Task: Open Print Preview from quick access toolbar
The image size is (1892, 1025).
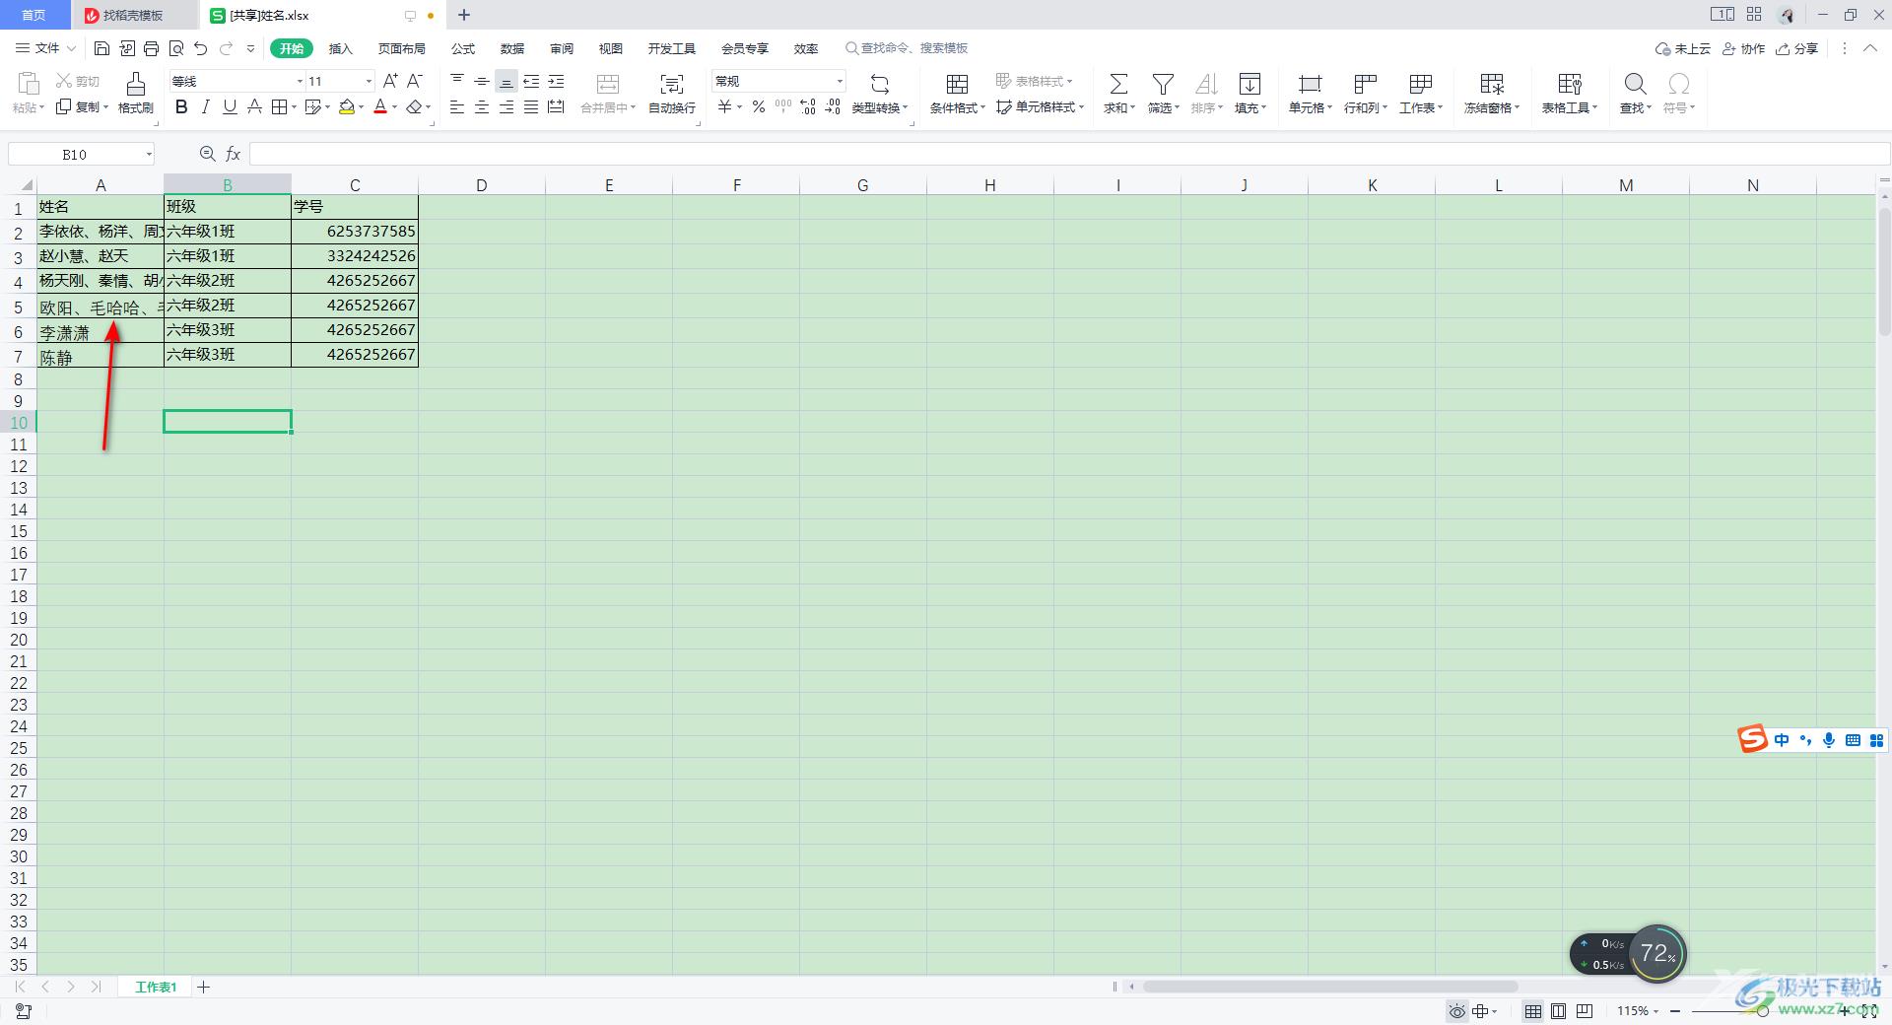Action: (176, 48)
